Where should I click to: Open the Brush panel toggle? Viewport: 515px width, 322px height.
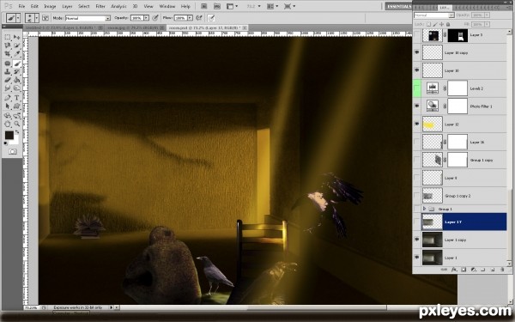[45, 18]
